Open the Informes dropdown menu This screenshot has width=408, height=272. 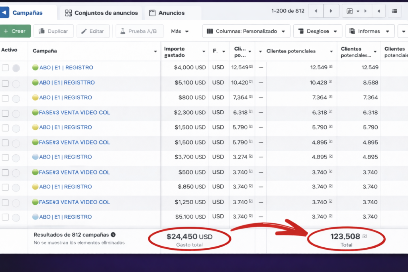point(369,31)
